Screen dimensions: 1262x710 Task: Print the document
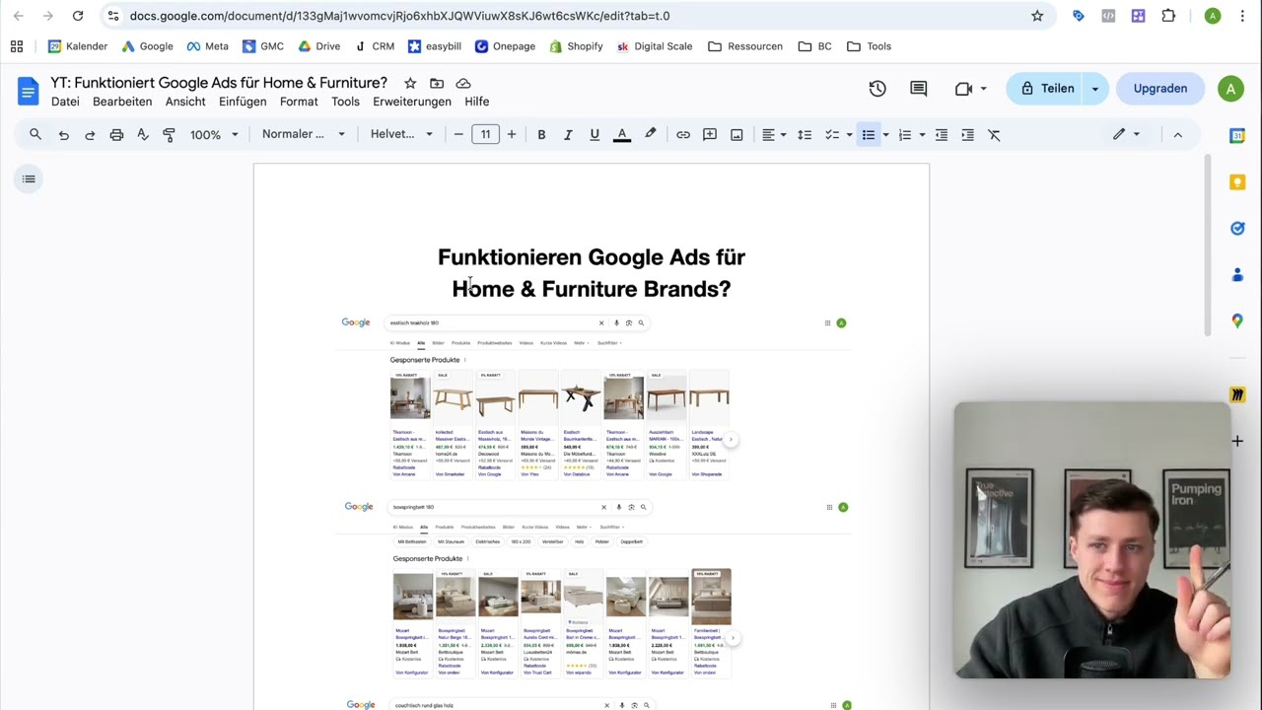116,134
